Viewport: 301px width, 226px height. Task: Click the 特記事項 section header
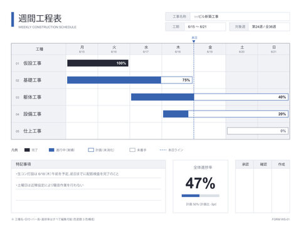(88, 164)
